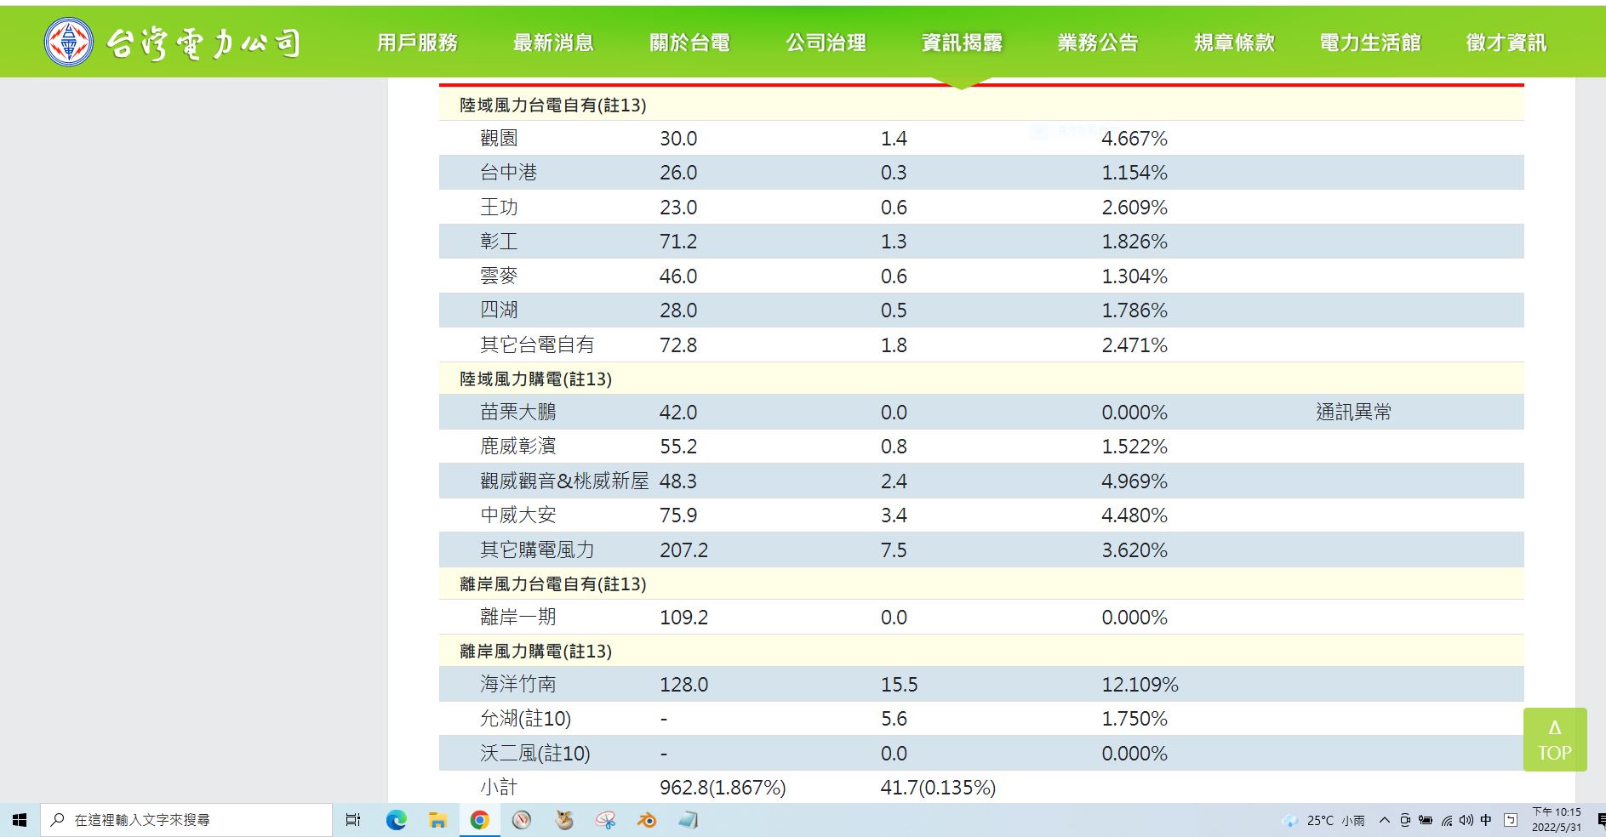Viewport: 1606px width, 837px height.
Task: Select the 雲麥 row label
Action: (499, 276)
